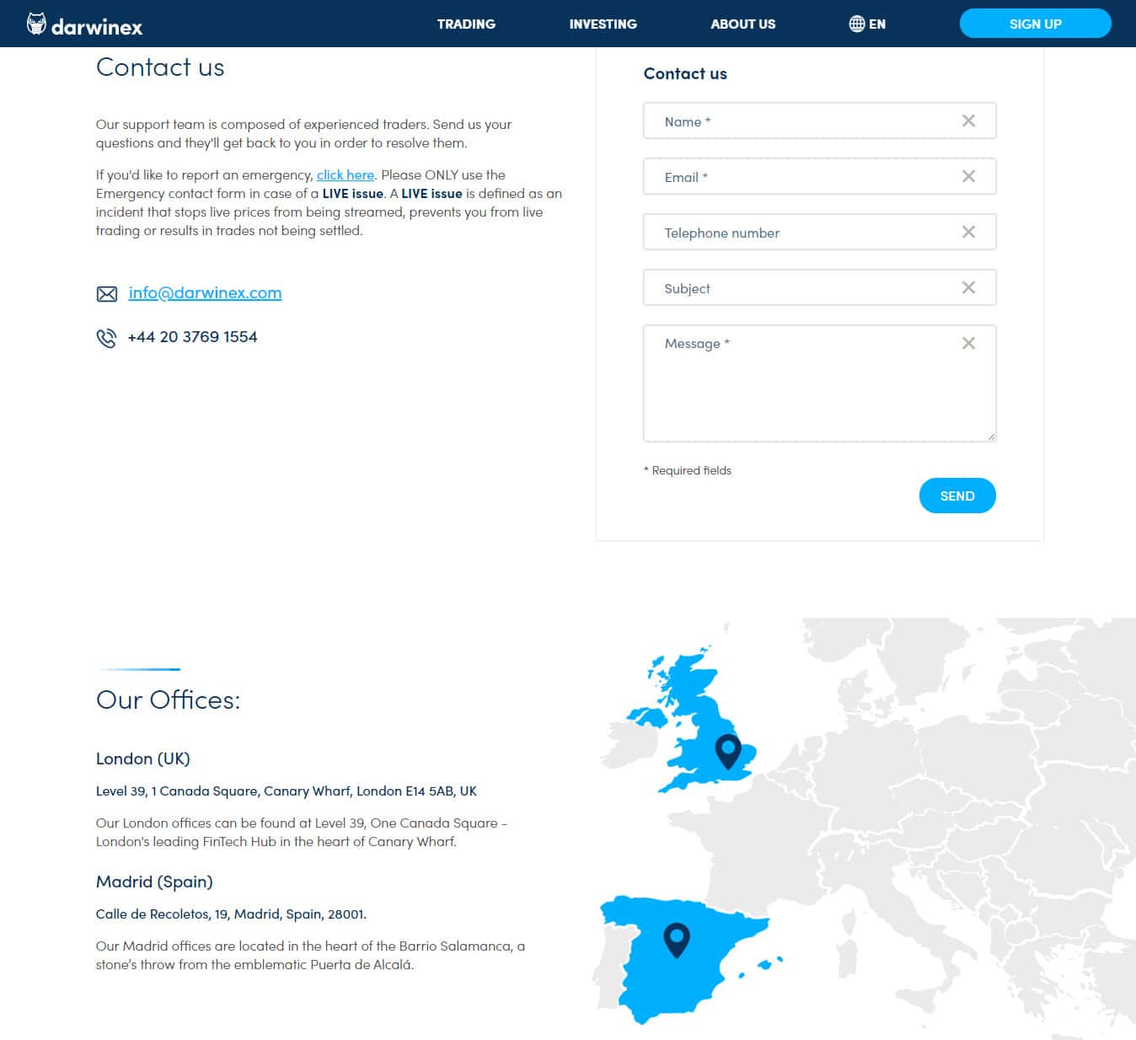Open info@darwinex.com email link
This screenshot has height=1040, width=1136.
tap(205, 292)
